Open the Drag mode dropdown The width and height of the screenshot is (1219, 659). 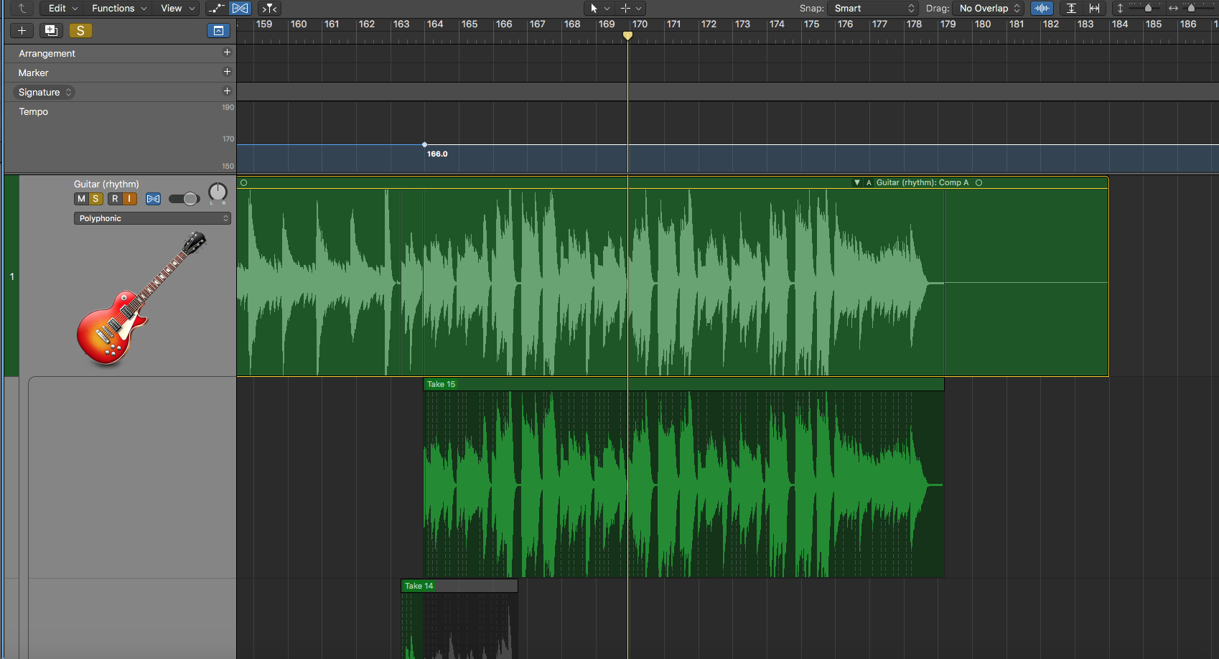click(x=989, y=9)
